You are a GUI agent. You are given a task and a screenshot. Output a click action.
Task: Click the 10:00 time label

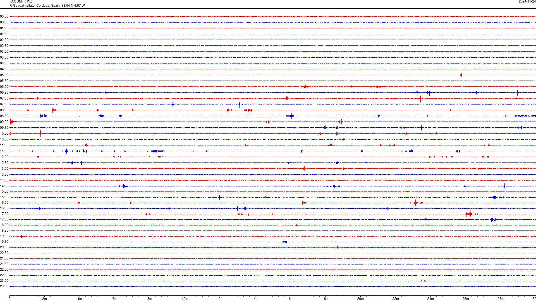4,133
